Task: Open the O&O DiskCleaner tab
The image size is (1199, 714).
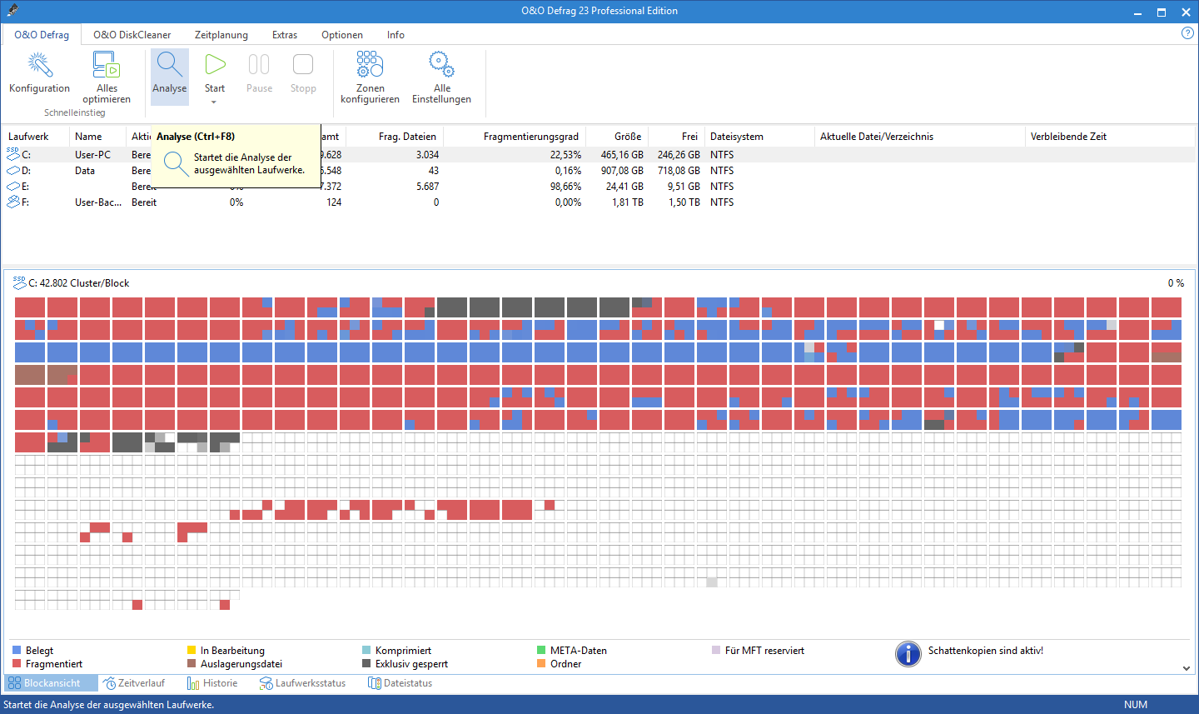Action: tap(132, 35)
